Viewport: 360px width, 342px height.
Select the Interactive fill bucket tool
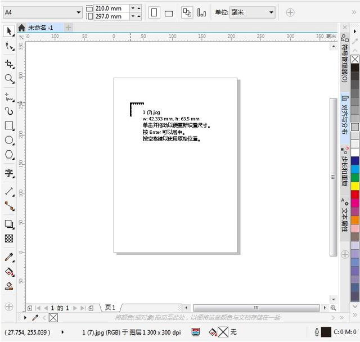coord(9,272)
